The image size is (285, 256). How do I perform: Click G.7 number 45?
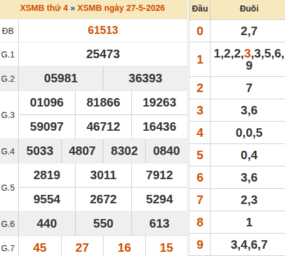click(x=40, y=248)
